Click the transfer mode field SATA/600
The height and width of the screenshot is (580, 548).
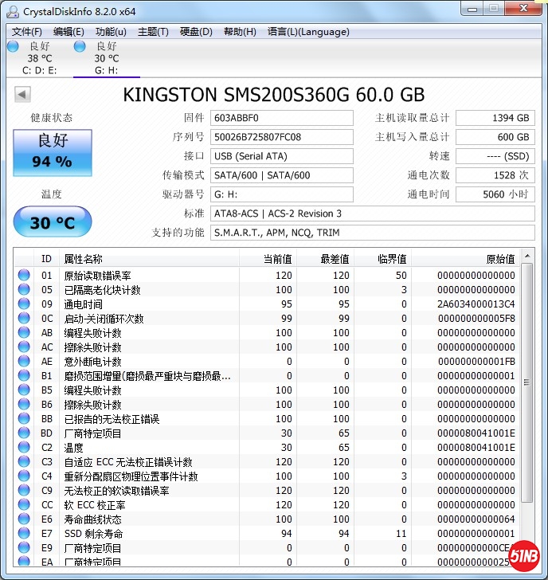pos(282,175)
